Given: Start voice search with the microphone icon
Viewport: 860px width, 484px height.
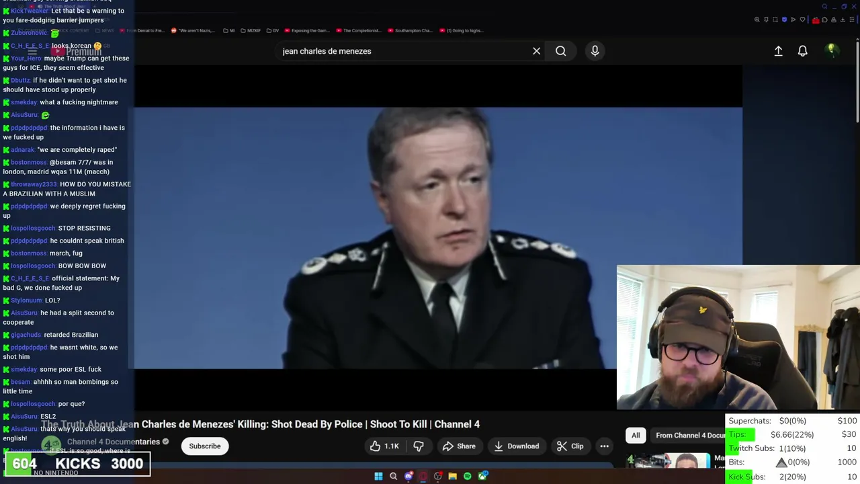Looking at the screenshot, I should (x=595, y=50).
